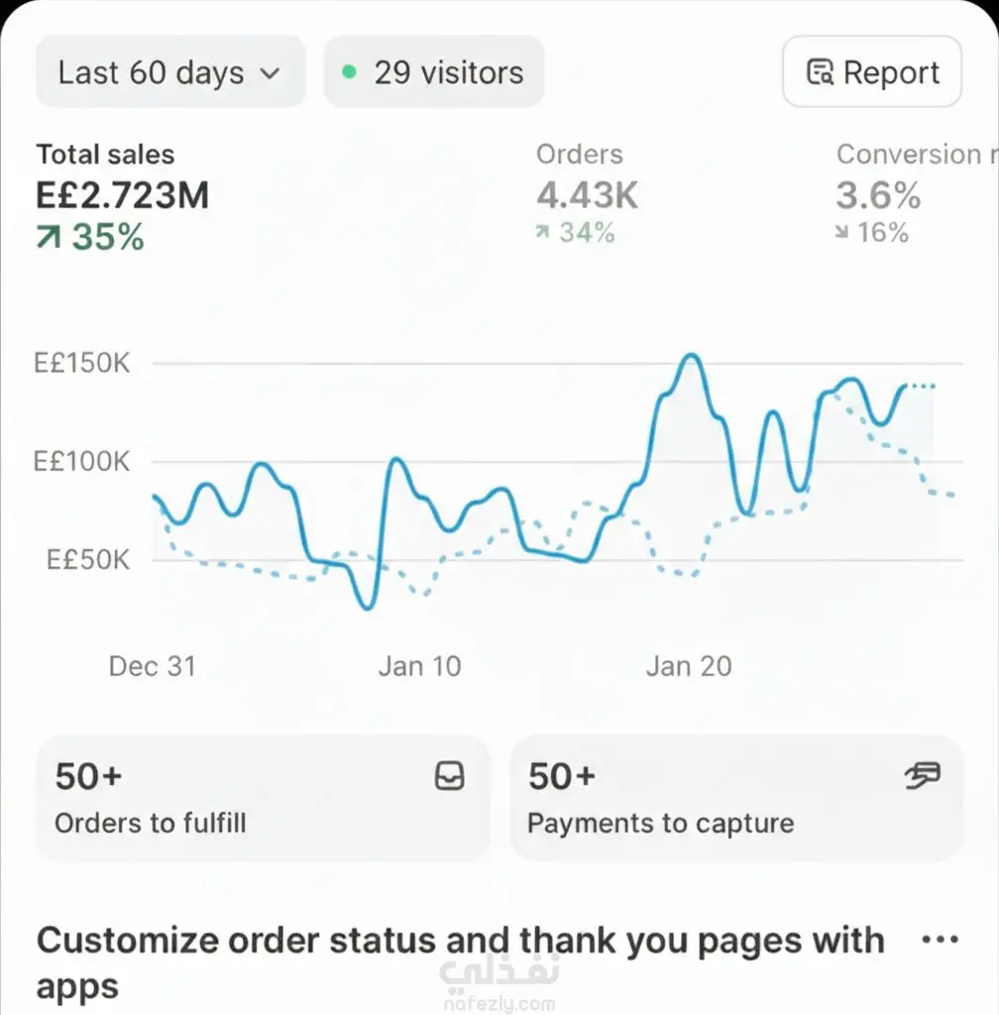Open the three-dot more options menu
The image size is (999, 1015).
pos(939,940)
